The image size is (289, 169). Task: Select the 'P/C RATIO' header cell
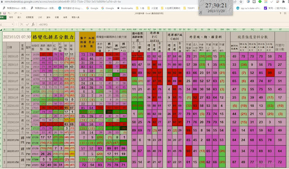pos(154,37)
